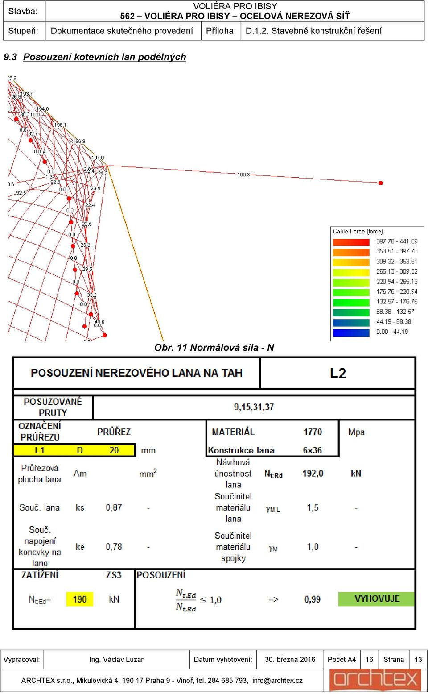Select the green 176.76 - 220.94 legend swatch

coord(351,292)
